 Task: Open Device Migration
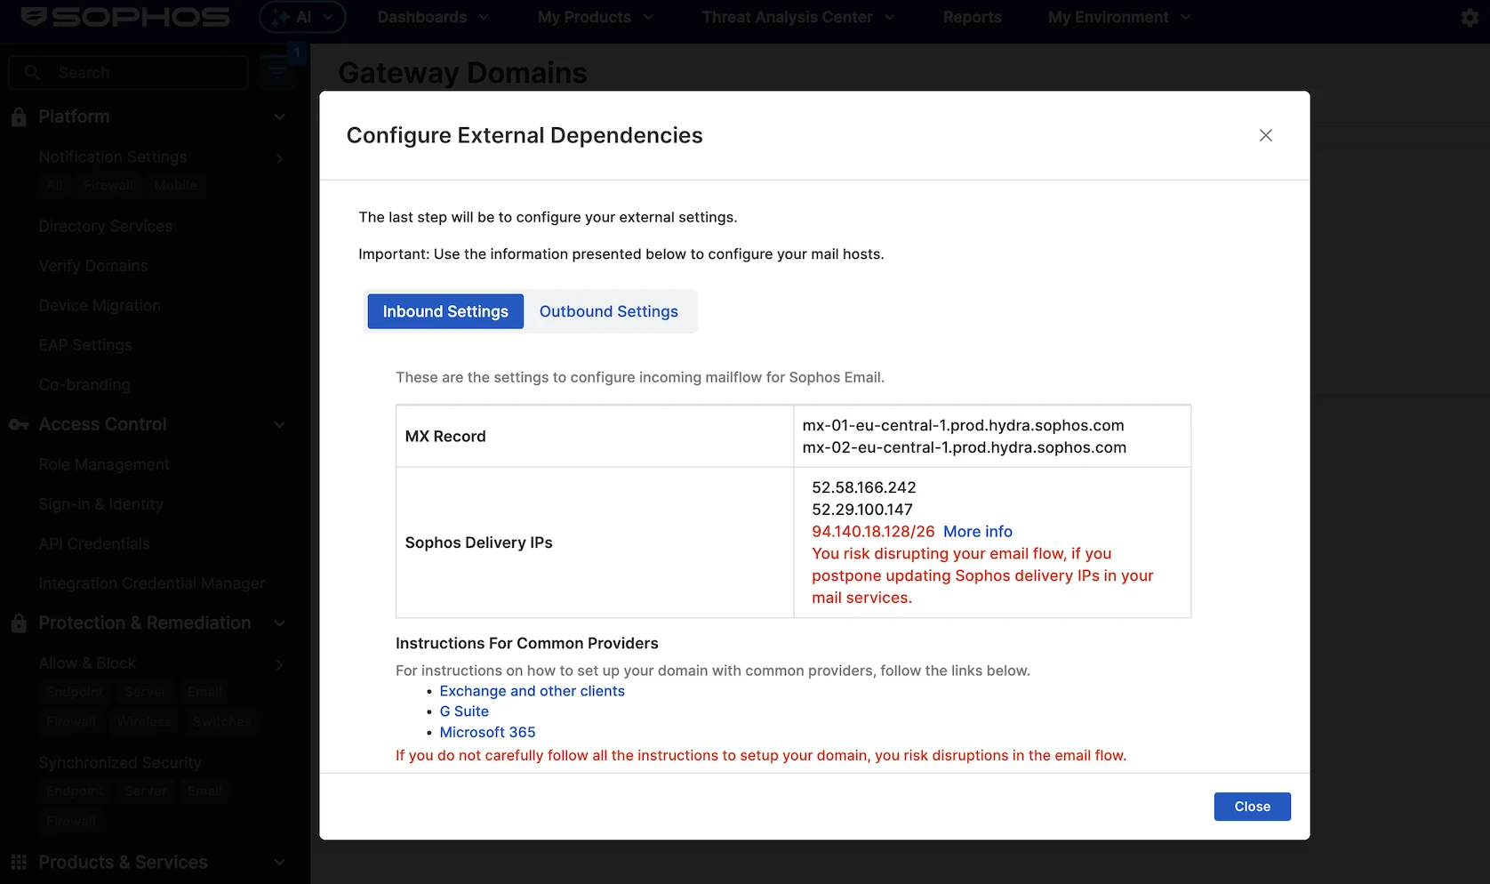100,305
